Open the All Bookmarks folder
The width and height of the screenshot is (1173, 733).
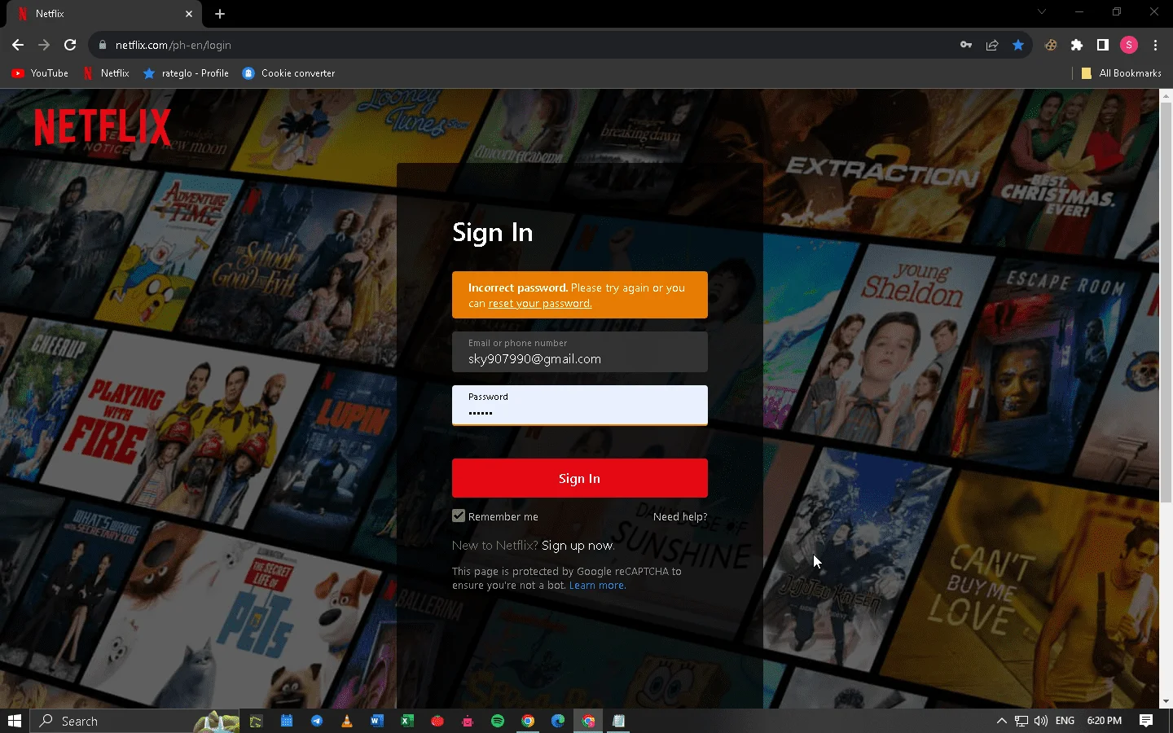[1121, 73]
